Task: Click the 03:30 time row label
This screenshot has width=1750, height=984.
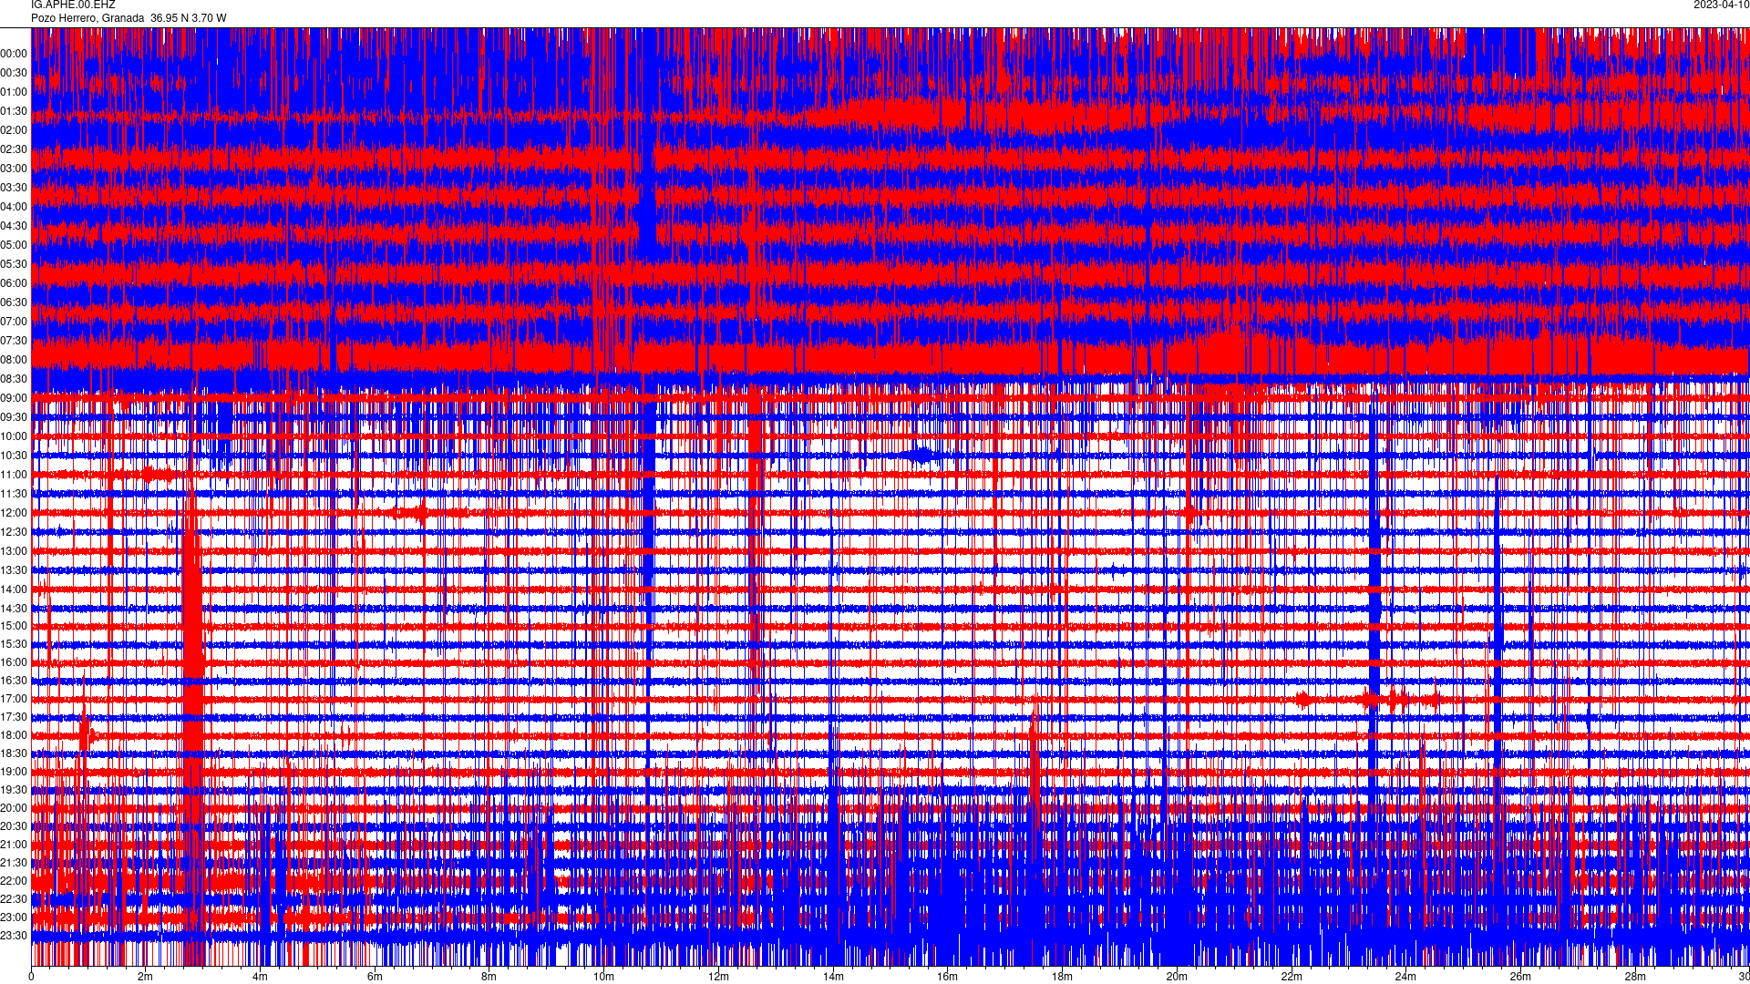Action: pos(14,188)
